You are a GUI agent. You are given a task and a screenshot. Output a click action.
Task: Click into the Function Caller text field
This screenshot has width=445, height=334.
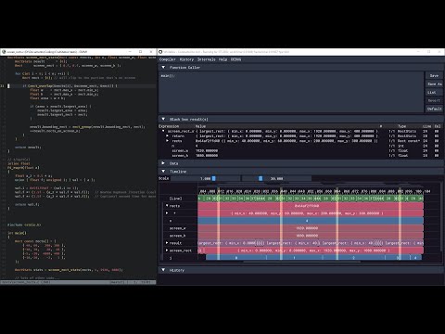coord(291,92)
